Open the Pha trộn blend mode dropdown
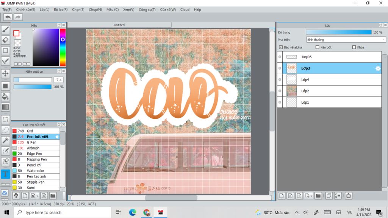Image resolution: width=388 pixels, height=218 pixels. click(x=346, y=39)
